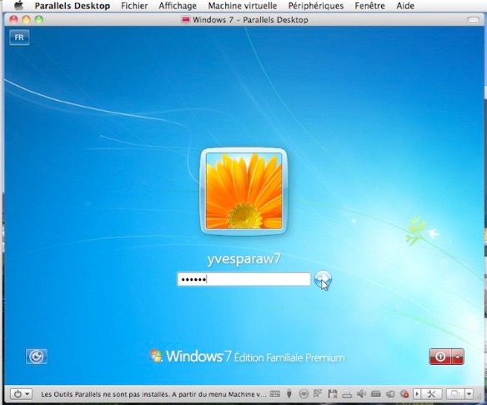Open the Apple menu
487x405 pixels.
coord(19,5)
